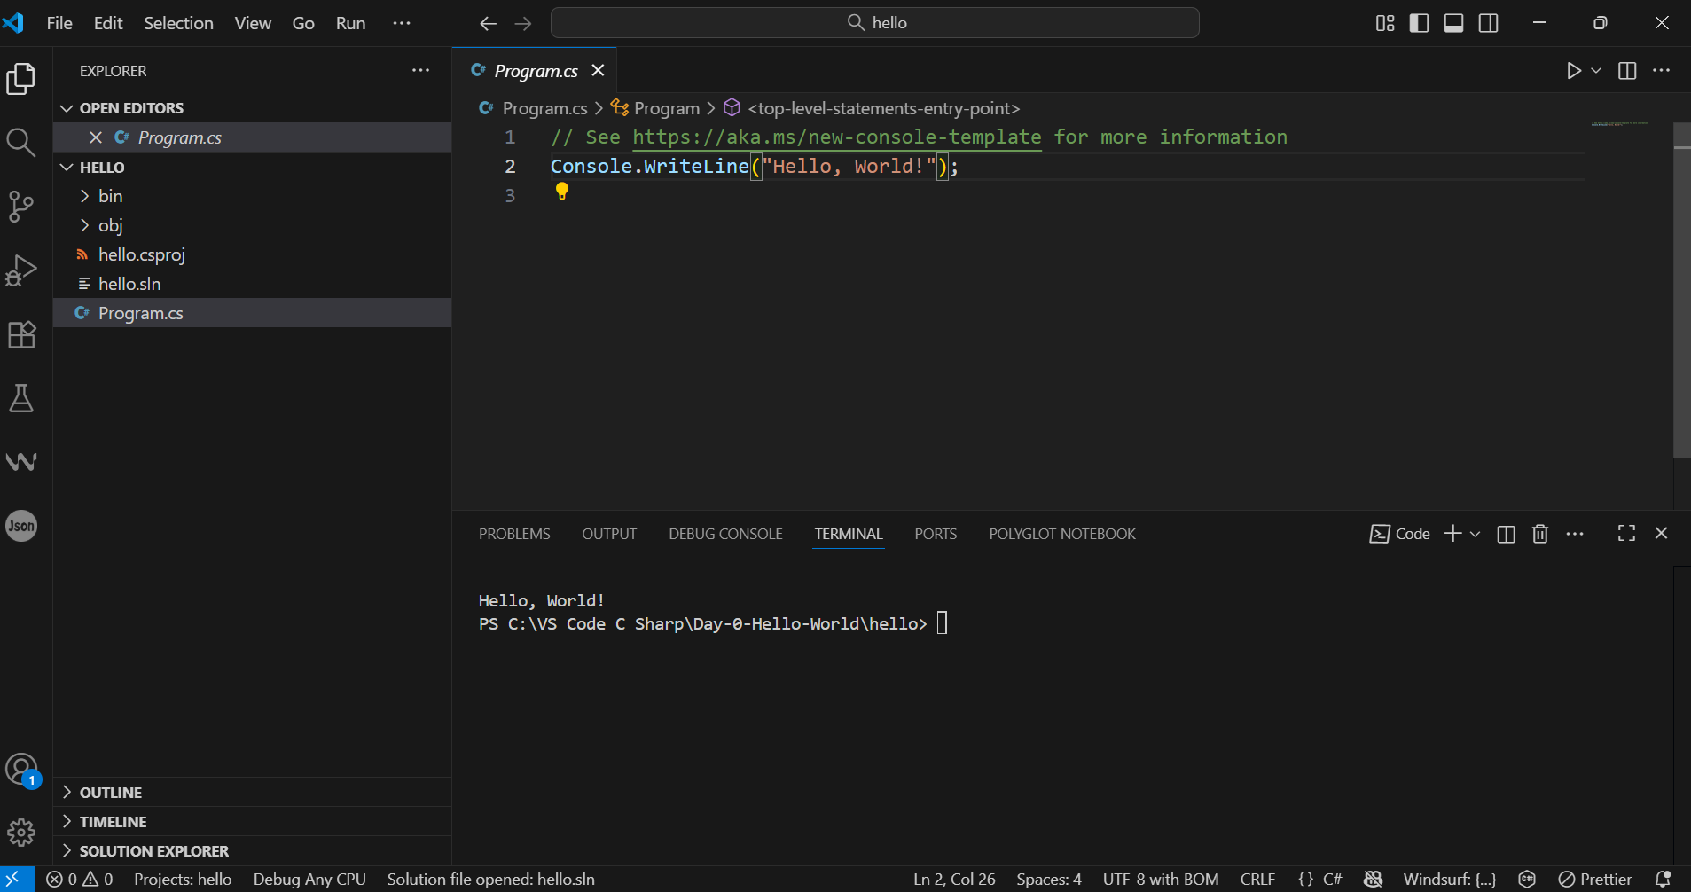This screenshot has width=1691, height=892.
Task: Click the hello command center search box
Action: click(874, 23)
